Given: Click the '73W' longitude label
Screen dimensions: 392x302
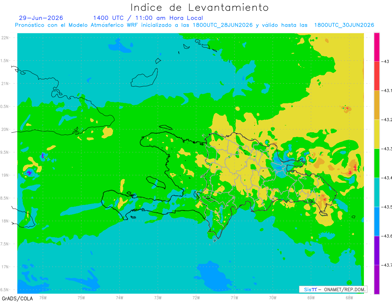Looking at the screenshot, I should (158, 297).
